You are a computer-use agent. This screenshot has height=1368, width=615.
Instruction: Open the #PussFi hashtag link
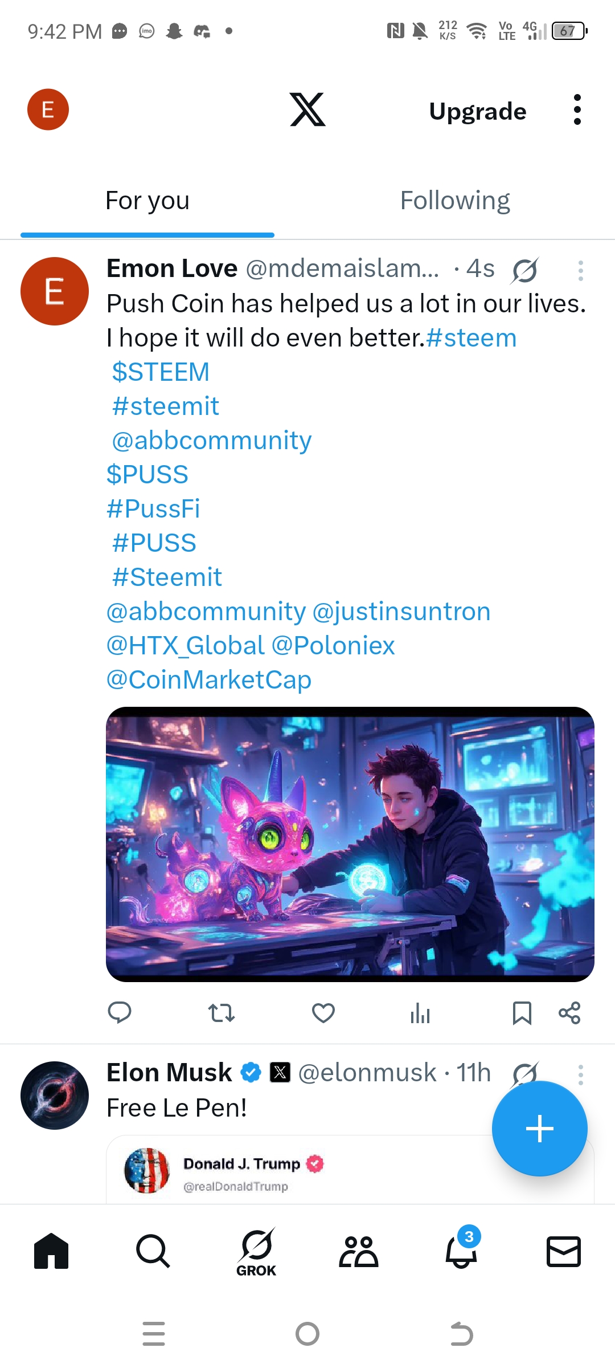153,508
